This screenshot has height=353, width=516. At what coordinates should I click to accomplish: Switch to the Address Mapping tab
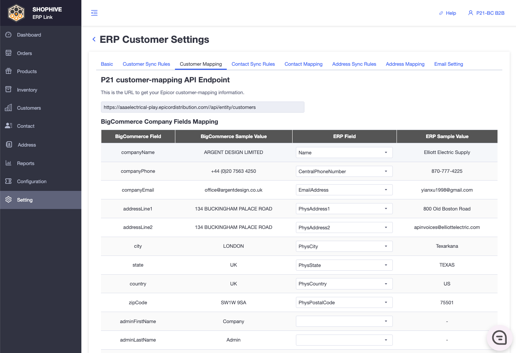pyautogui.click(x=405, y=64)
